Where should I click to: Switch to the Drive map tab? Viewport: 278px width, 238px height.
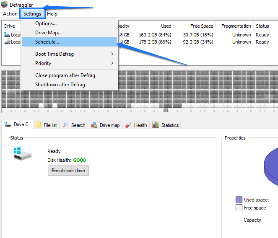[105, 125]
